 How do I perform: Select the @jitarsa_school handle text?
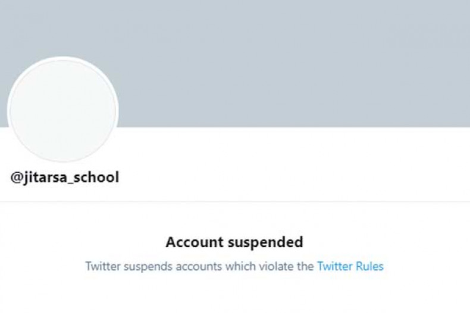pyautogui.click(x=65, y=177)
